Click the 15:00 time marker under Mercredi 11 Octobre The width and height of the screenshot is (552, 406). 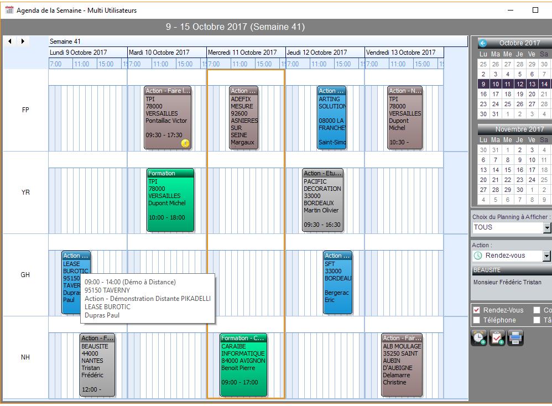click(x=264, y=64)
